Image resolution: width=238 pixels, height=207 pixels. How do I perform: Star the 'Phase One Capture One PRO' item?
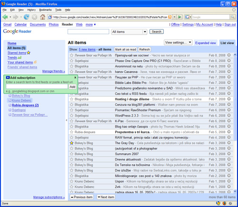pos(71,61)
